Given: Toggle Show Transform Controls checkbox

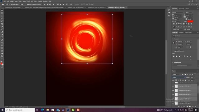Looking at the screenshot, I should coord(28,4).
